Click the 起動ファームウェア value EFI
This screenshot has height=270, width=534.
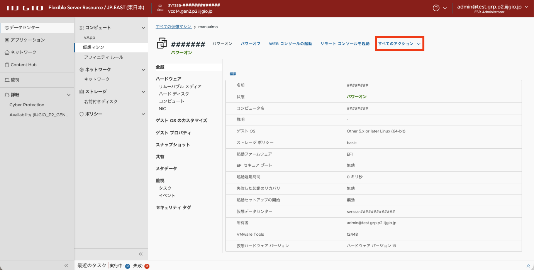coord(349,154)
